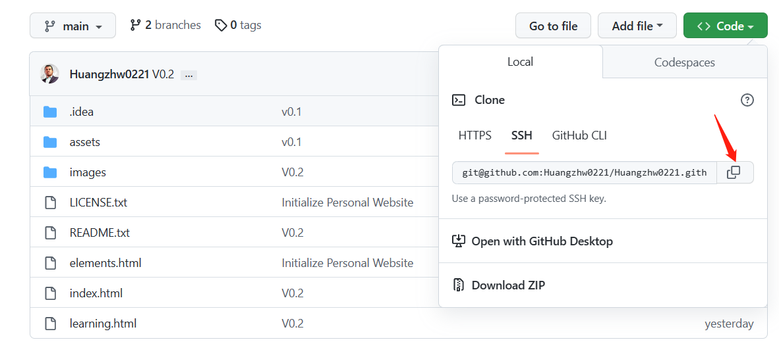Viewport: 779px width, 342px height.
Task: Click the README.txt file icon
Action: pos(50,232)
